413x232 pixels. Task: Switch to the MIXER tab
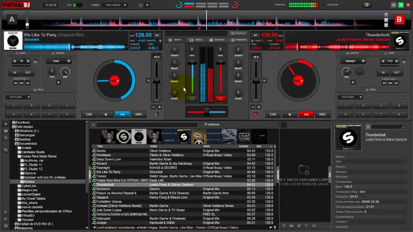(175, 40)
